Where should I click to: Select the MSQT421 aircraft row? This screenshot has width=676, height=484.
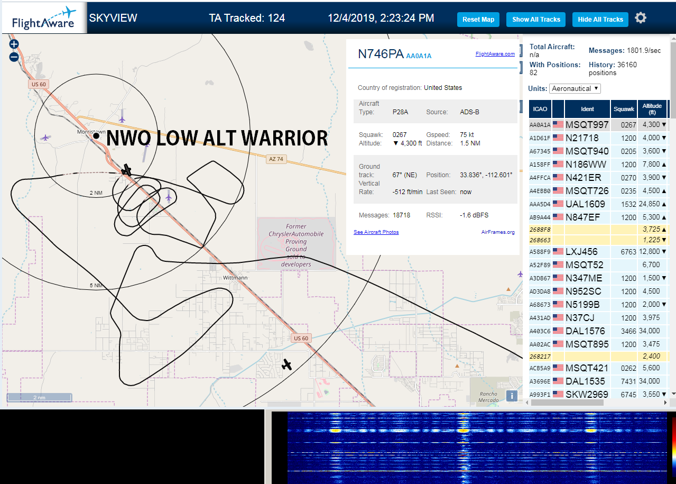[x=598, y=368]
